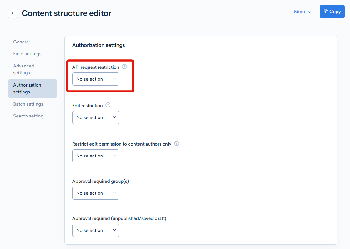Click help icon beside content authors only

coord(176,143)
